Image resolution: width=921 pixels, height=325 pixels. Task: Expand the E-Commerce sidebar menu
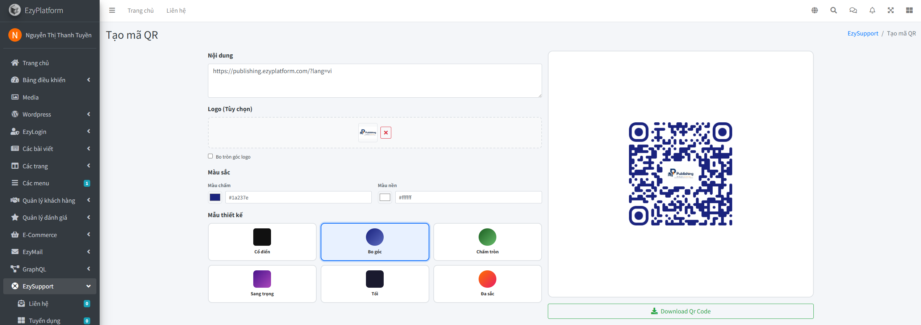pyautogui.click(x=50, y=235)
